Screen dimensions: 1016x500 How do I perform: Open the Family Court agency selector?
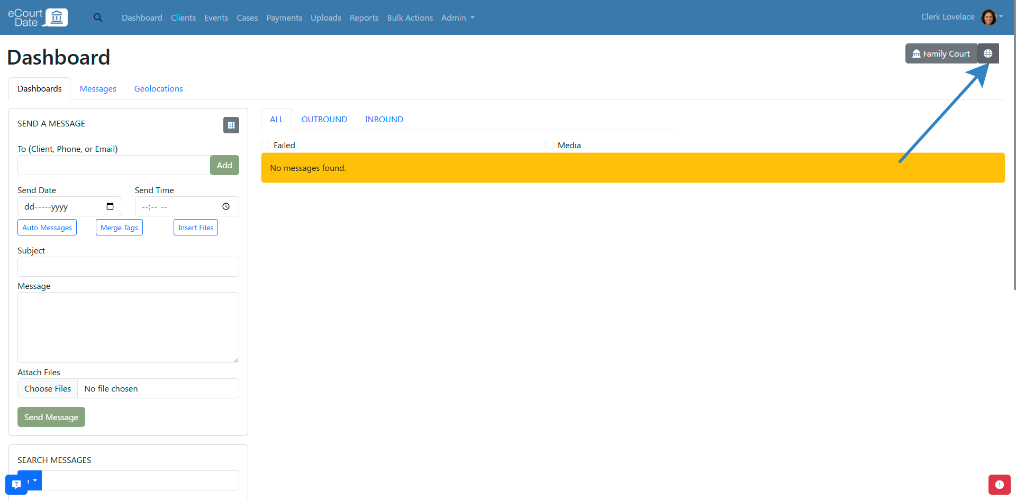coord(941,53)
